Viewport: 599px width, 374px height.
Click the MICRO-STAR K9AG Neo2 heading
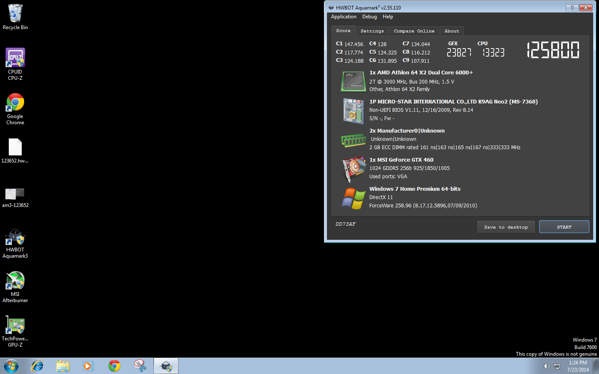click(x=453, y=102)
